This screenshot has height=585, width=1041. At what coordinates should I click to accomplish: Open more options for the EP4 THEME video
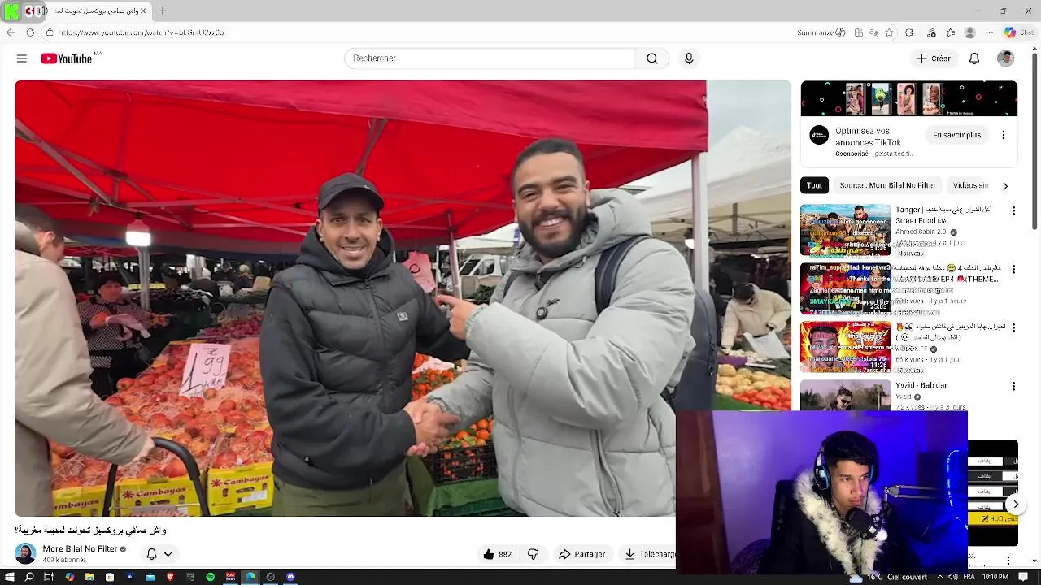pyautogui.click(x=1013, y=269)
